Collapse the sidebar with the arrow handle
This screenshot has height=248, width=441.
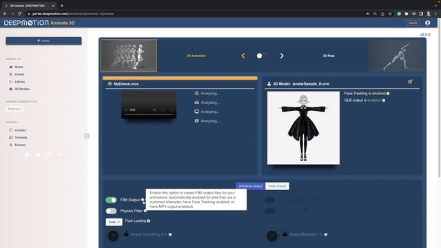[87, 136]
